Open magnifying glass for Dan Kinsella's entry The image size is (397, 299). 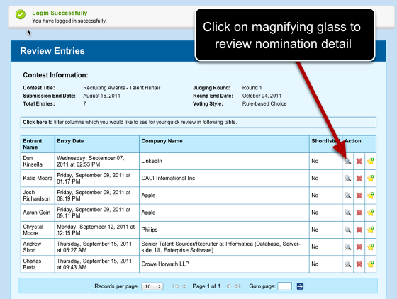pos(347,161)
